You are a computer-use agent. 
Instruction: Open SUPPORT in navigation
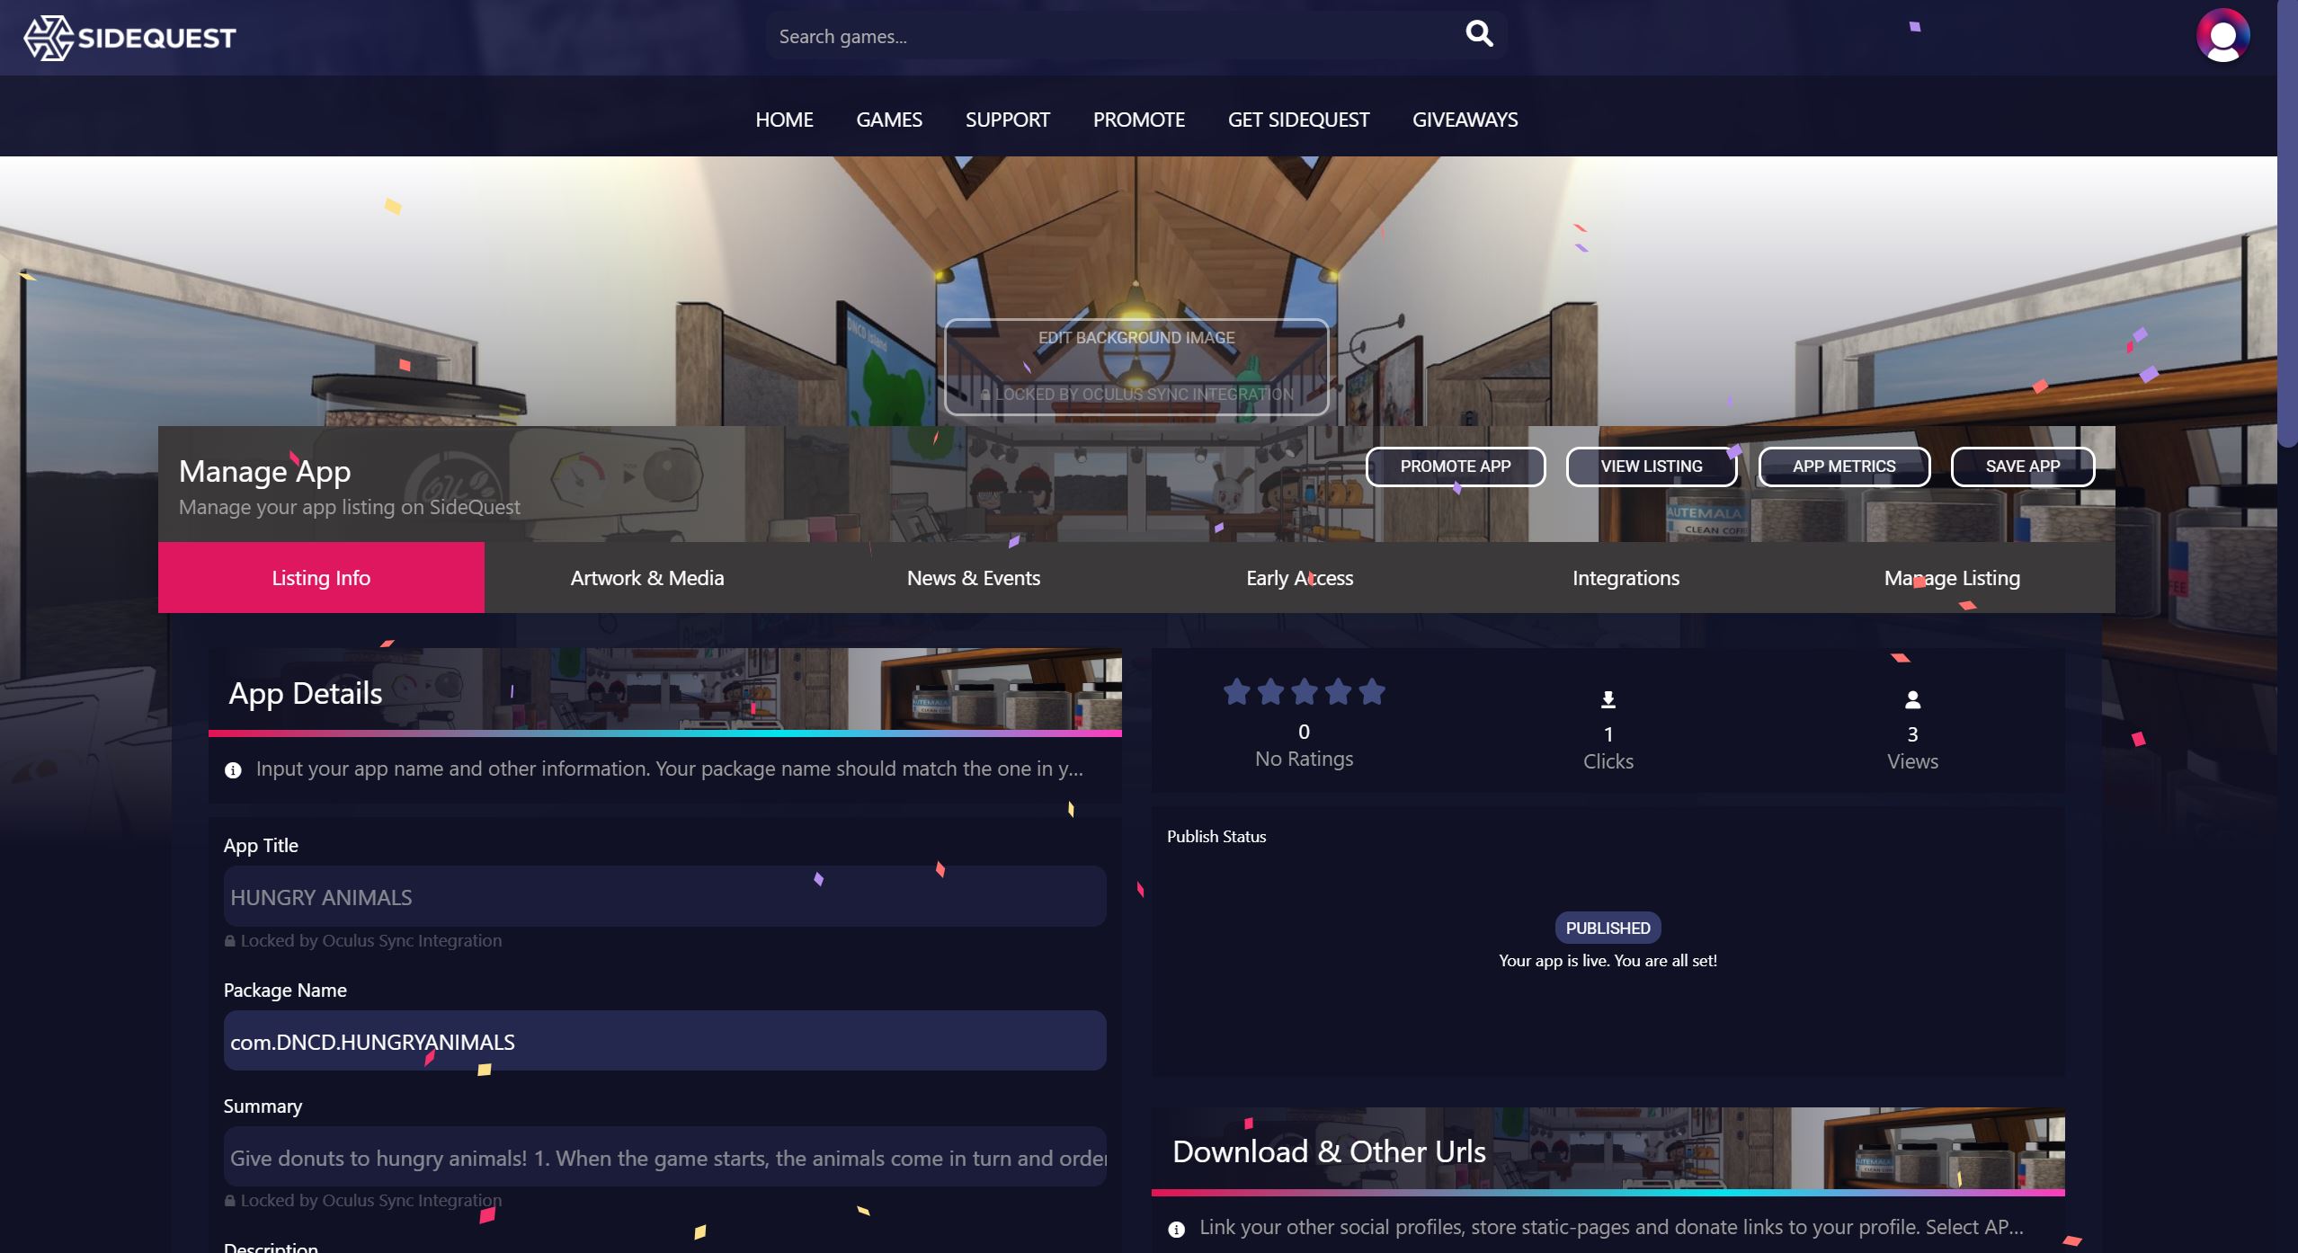[x=1007, y=120]
